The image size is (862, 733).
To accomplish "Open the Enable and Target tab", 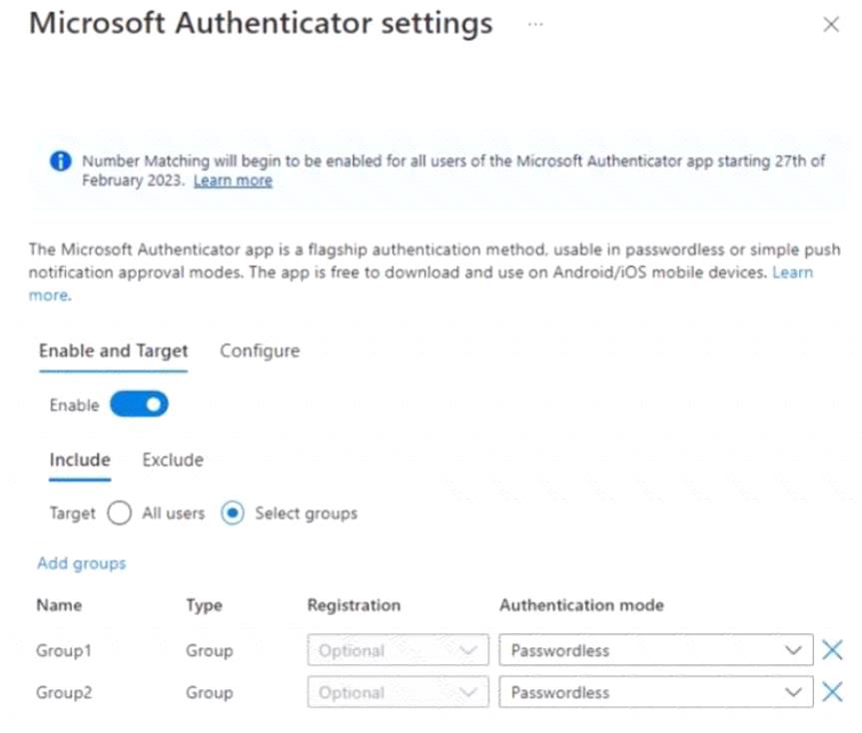I will 113,351.
